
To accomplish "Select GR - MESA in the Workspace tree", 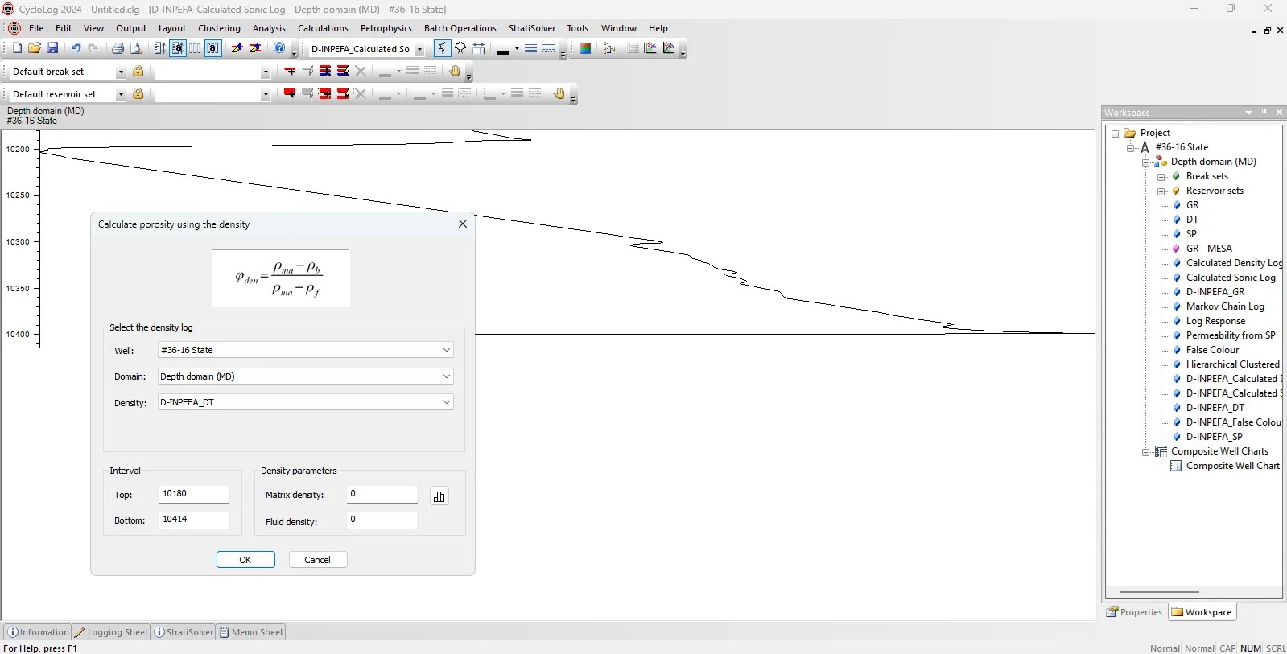I will [1209, 249].
